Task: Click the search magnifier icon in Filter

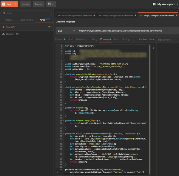Action: (4, 13)
